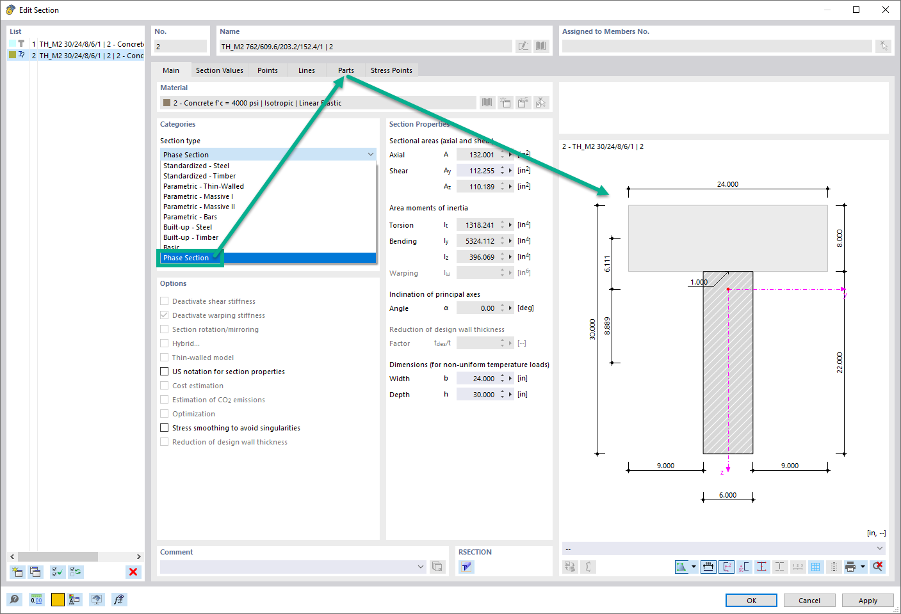Switch to the Stress Points tab

[x=391, y=70]
